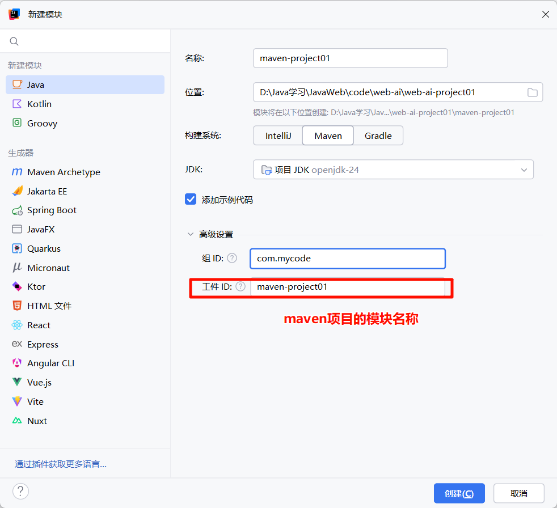Click the search magnifier icon
This screenshot has height=508, width=557.
14,41
